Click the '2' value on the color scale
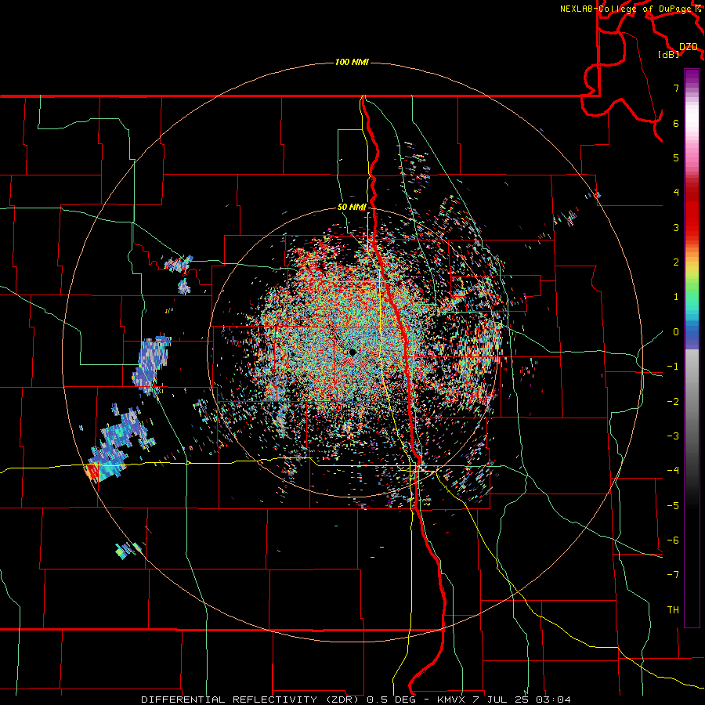This screenshot has width=705, height=705. 676,262
